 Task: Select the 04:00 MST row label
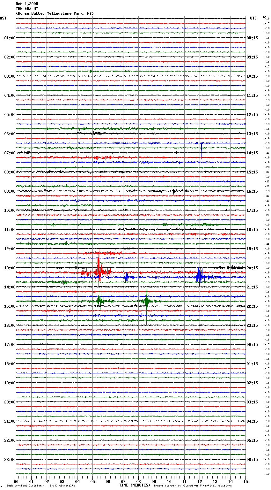pyautogui.click(x=10, y=96)
